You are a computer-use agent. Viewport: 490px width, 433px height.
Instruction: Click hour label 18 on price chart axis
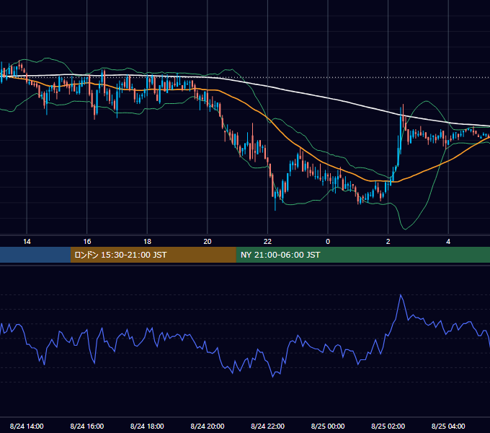click(x=147, y=242)
